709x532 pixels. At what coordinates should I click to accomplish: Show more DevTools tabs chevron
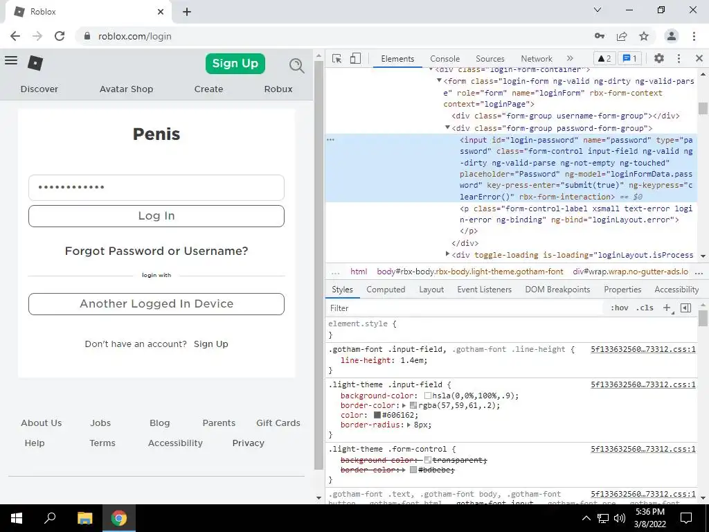pyautogui.click(x=570, y=58)
